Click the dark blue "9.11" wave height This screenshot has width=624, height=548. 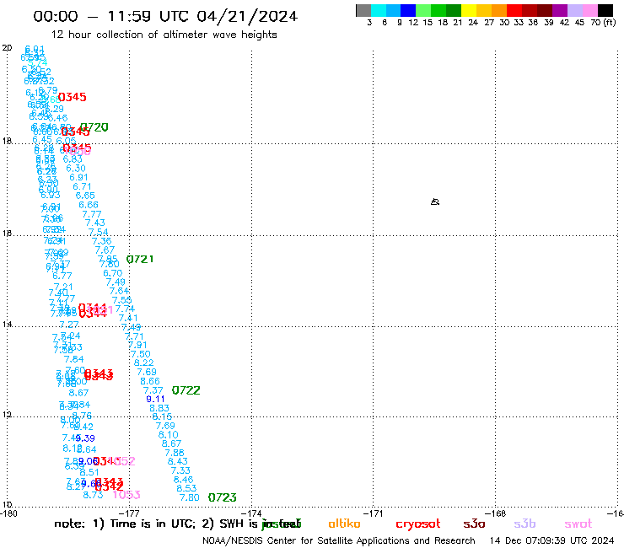click(x=155, y=399)
